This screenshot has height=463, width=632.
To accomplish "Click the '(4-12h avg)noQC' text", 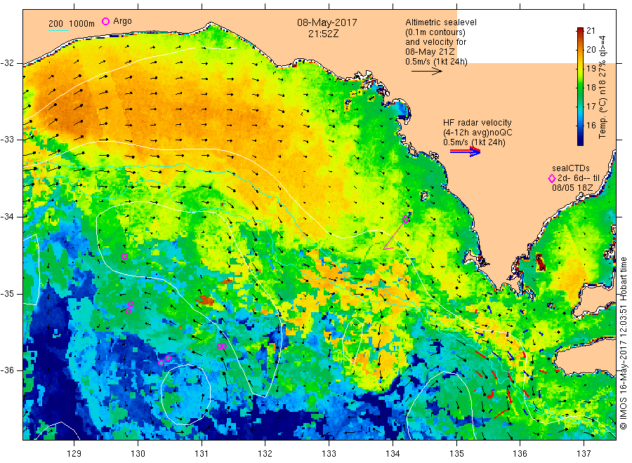I will click(x=478, y=133).
